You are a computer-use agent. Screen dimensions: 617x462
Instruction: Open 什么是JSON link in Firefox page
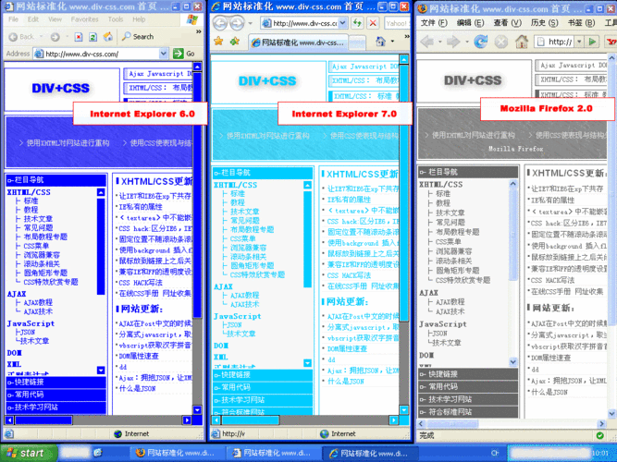[549, 392]
